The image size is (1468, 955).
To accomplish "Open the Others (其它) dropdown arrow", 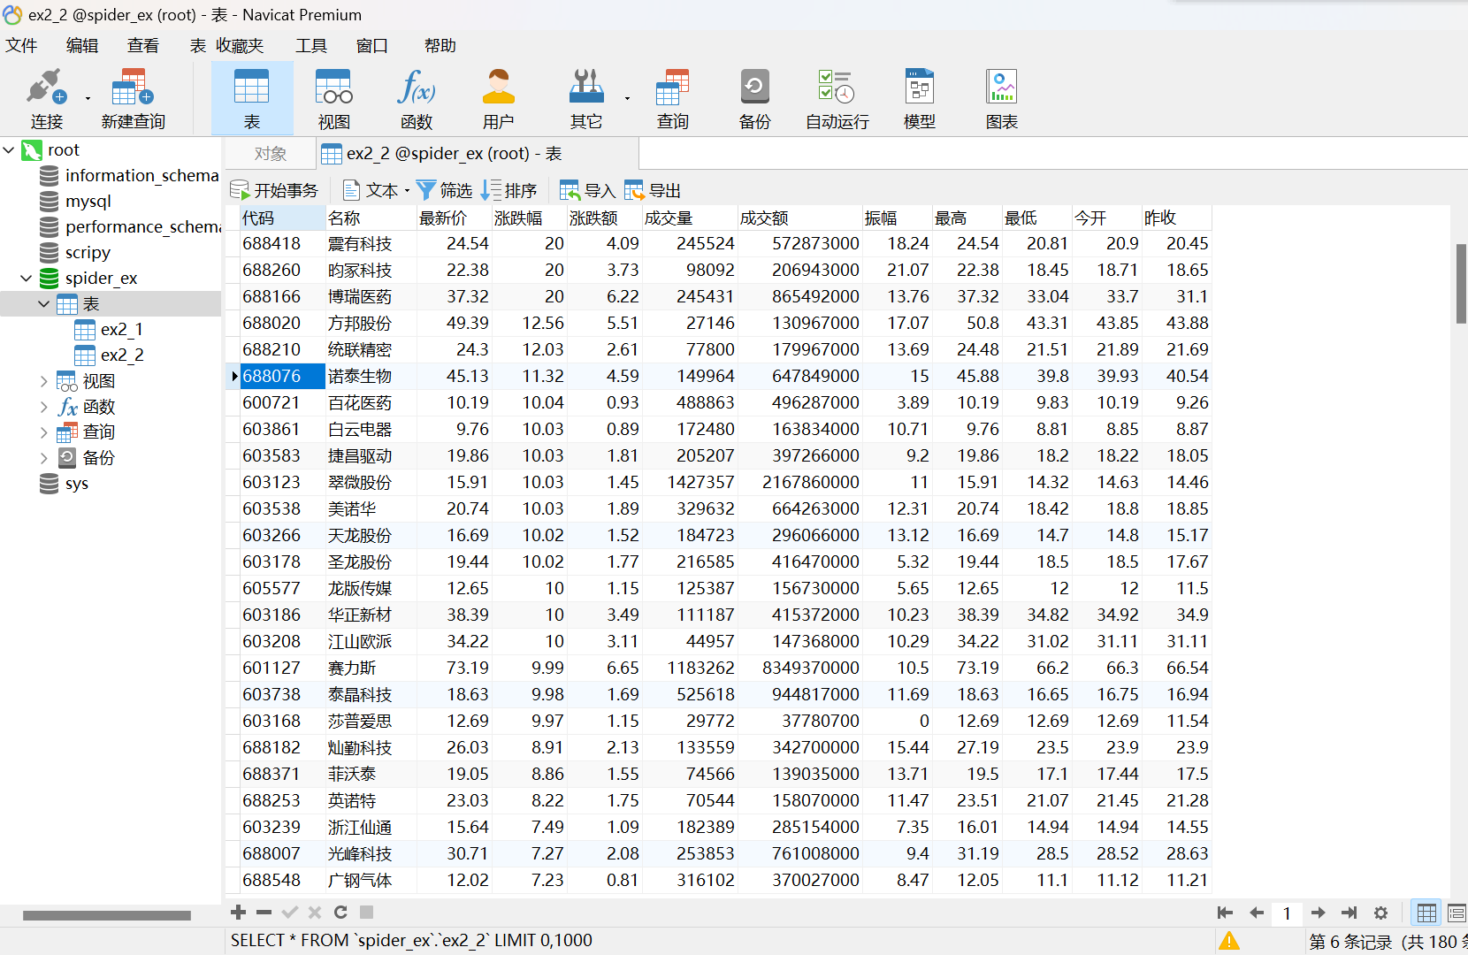I will (x=627, y=98).
